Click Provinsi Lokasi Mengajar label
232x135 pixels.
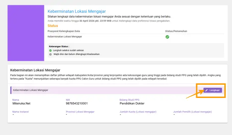(80, 112)
